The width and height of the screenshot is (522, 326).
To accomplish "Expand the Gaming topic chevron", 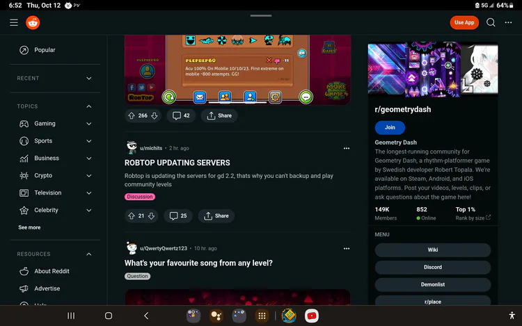I will (89, 124).
